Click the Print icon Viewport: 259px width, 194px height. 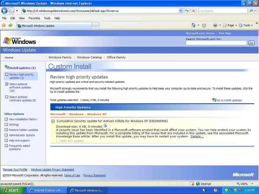click(215, 25)
